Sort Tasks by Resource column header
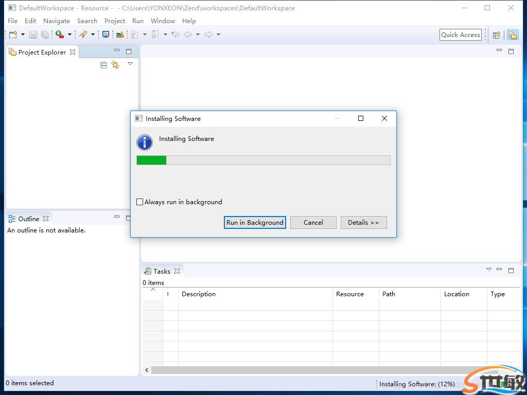The width and height of the screenshot is (527, 395). coord(356,294)
